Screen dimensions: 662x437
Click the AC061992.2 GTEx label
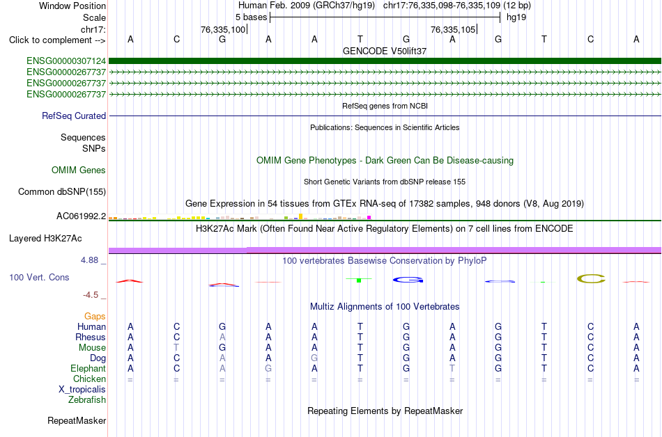click(x=81, y=216)
